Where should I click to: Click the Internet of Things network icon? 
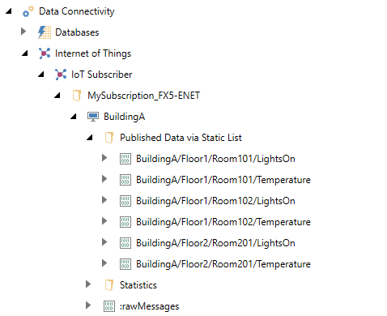[x=45, y=53]
